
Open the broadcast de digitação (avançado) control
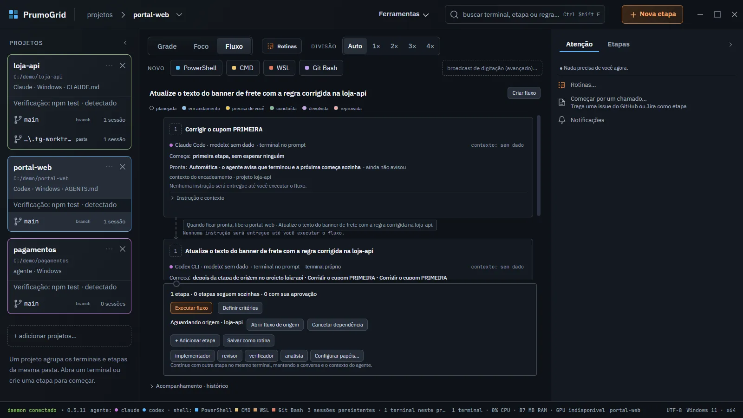tap(492, 68)
